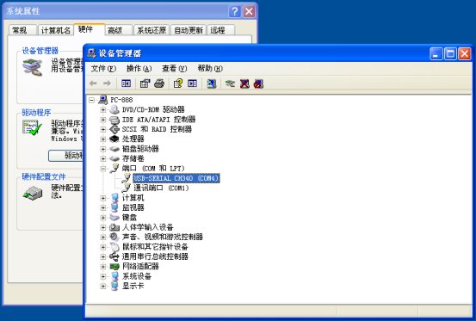Click the Help question-mark toolbar icon
476x321 pixels.
click(x=178, y=83)
